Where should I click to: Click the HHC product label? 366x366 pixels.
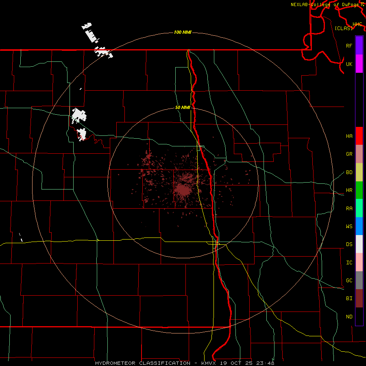click(x=357, y=24)
